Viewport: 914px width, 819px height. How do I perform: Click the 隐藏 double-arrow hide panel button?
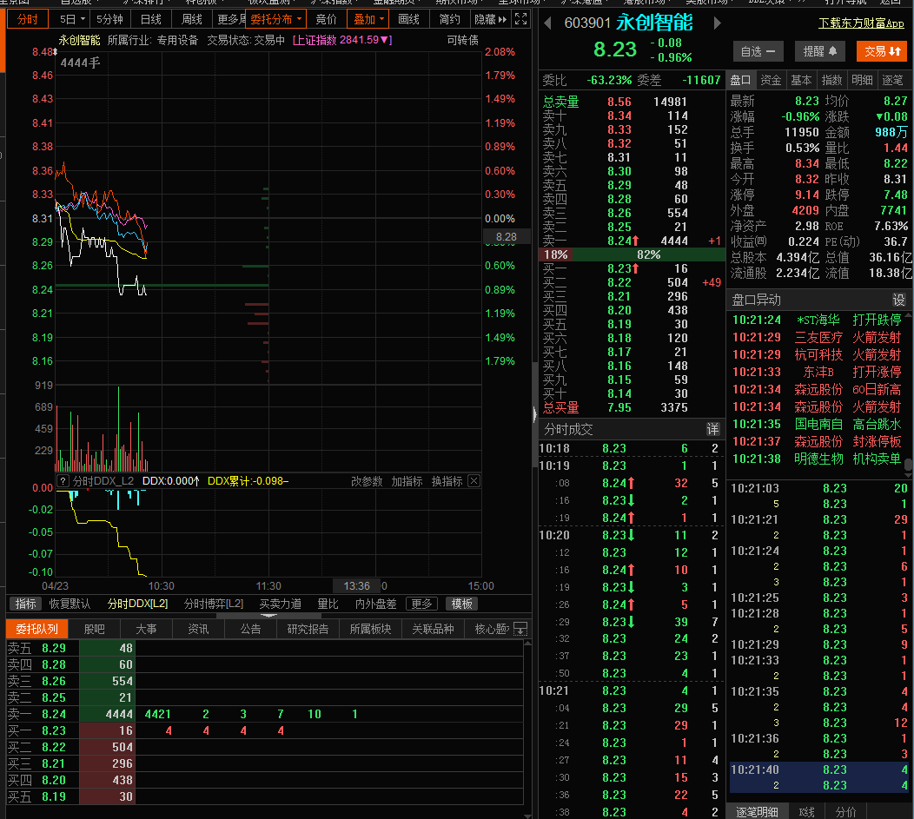(491, 19)
